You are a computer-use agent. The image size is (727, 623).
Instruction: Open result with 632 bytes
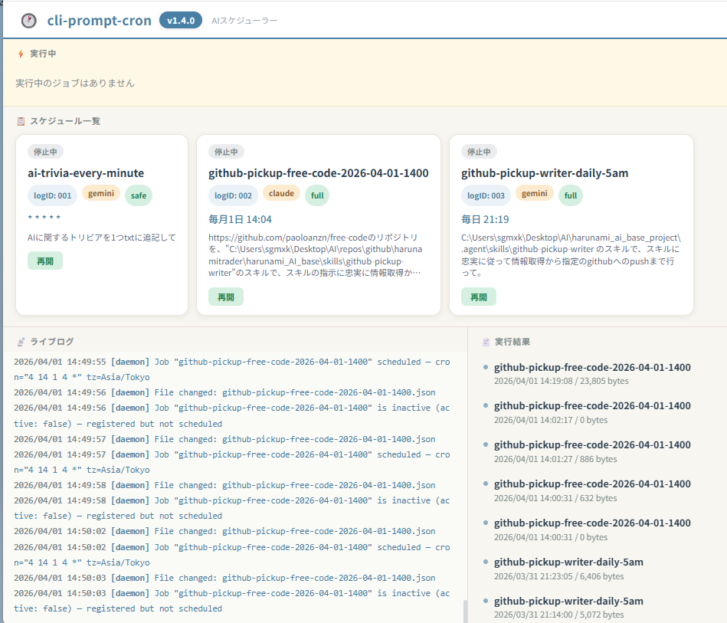tap(592, 490)
